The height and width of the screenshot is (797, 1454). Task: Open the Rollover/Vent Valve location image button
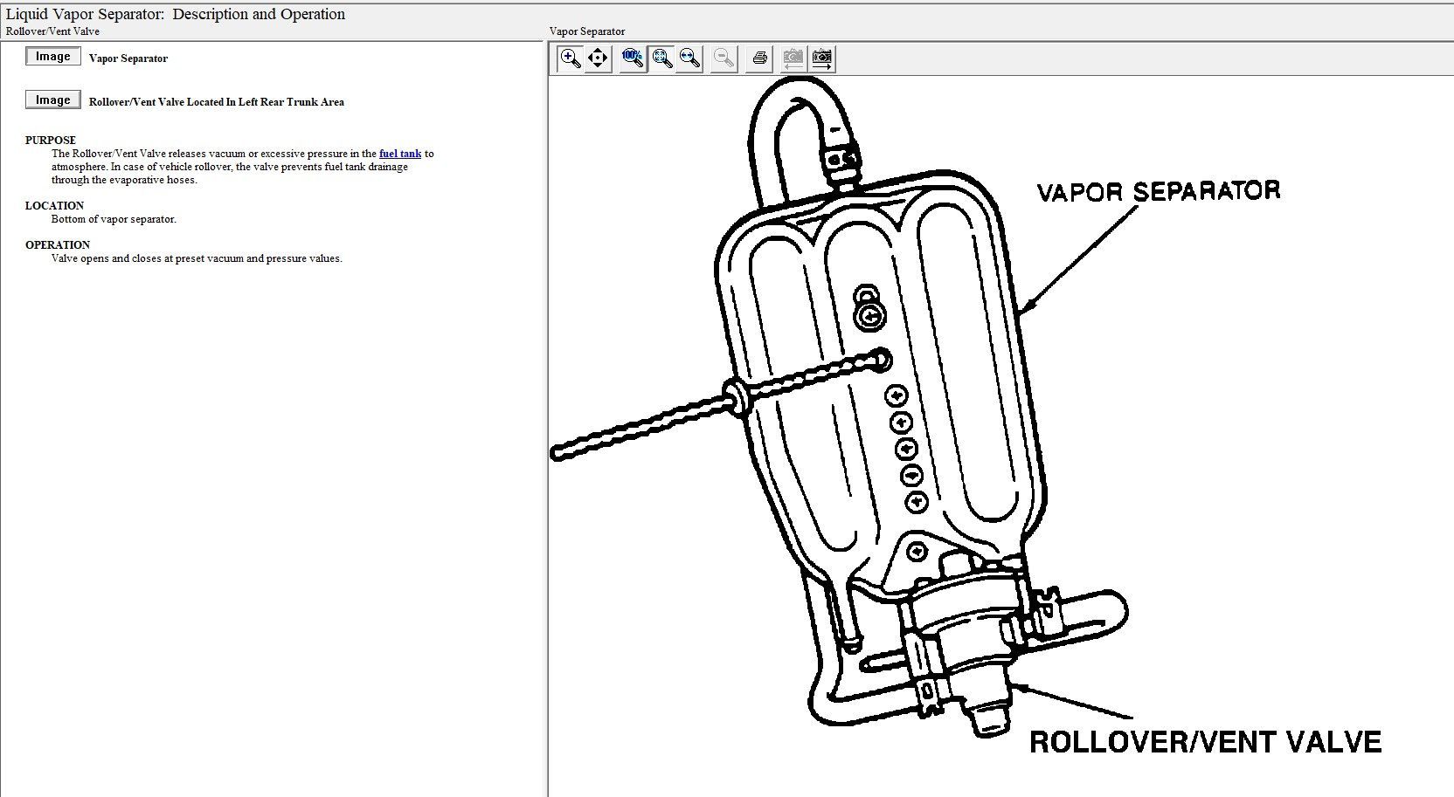click(x=52, y=100)
